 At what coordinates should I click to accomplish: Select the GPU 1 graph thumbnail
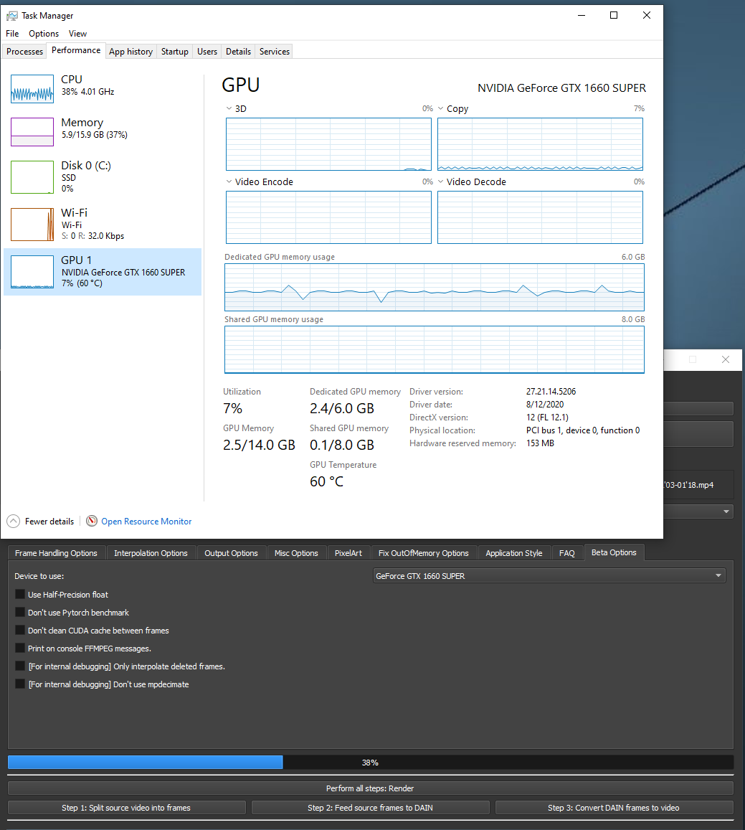32,272
